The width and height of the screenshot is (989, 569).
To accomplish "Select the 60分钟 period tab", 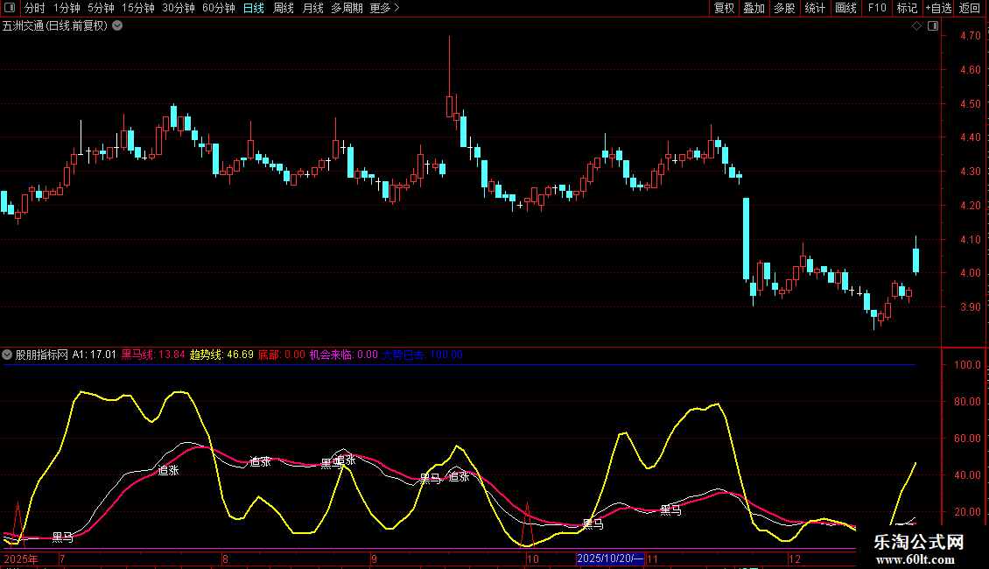I will tap(219, 8).
